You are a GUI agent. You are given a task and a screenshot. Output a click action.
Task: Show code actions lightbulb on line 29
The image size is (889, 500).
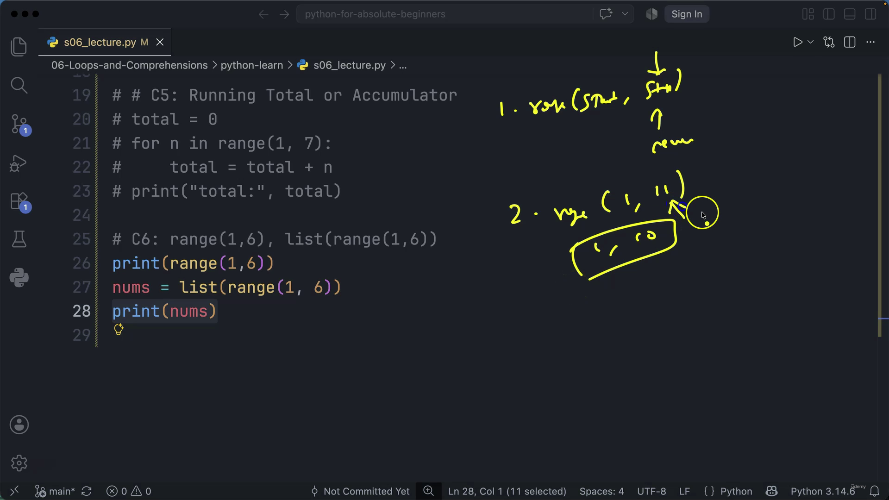click(x=119, y=330)
